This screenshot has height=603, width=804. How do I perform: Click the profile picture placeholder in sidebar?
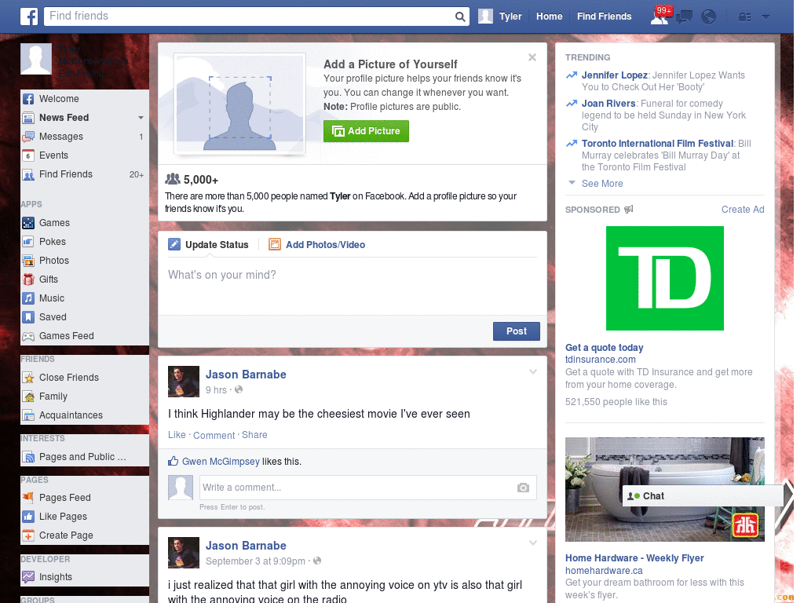(36, 59)
